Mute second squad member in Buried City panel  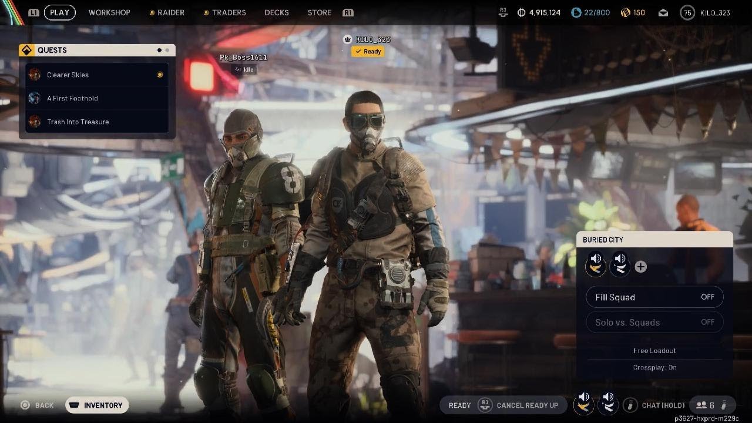[x=620, y=264]
